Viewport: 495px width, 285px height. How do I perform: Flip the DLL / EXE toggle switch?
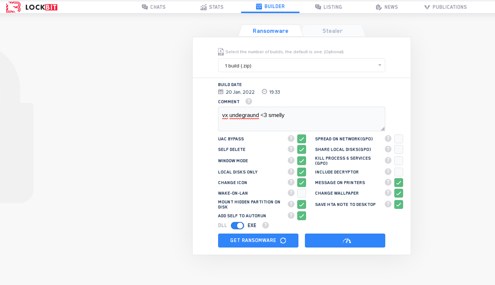pos(237,225)
